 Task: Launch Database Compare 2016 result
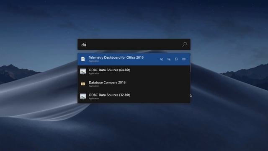point(134,84)
